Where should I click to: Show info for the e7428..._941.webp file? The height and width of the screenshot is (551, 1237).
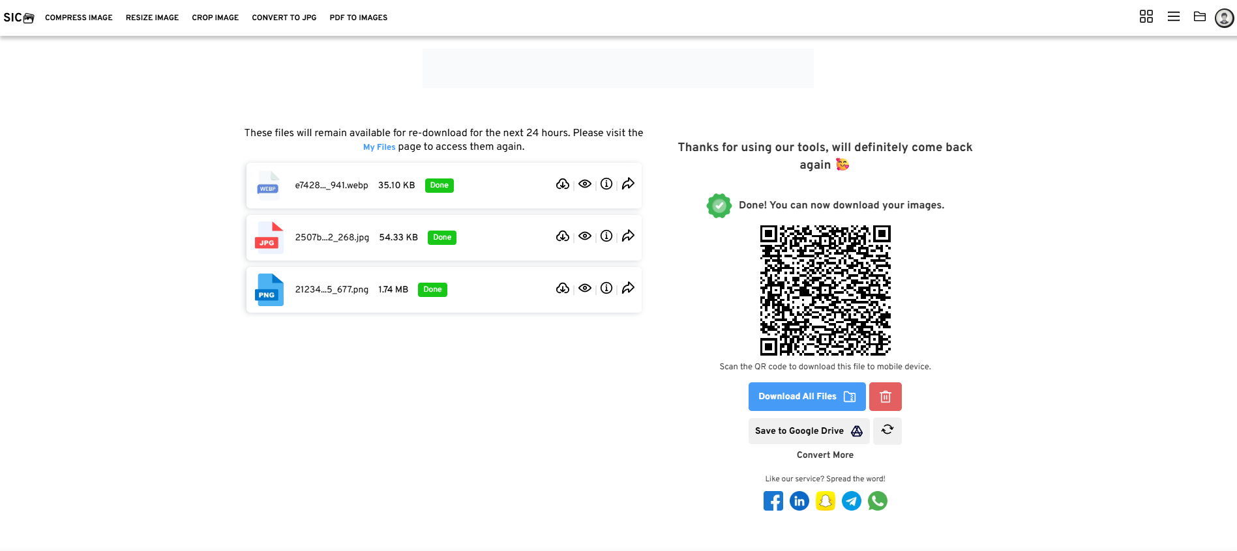(606, 184)
